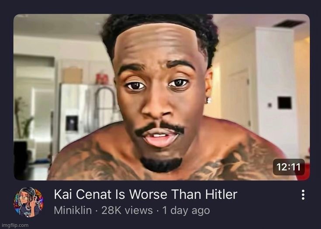Image resolution: width=321 pixels, height=229 pixels.
Task: Click the '1 day ago' upload date
Action: pyautogui.click(x=186, y=210)
